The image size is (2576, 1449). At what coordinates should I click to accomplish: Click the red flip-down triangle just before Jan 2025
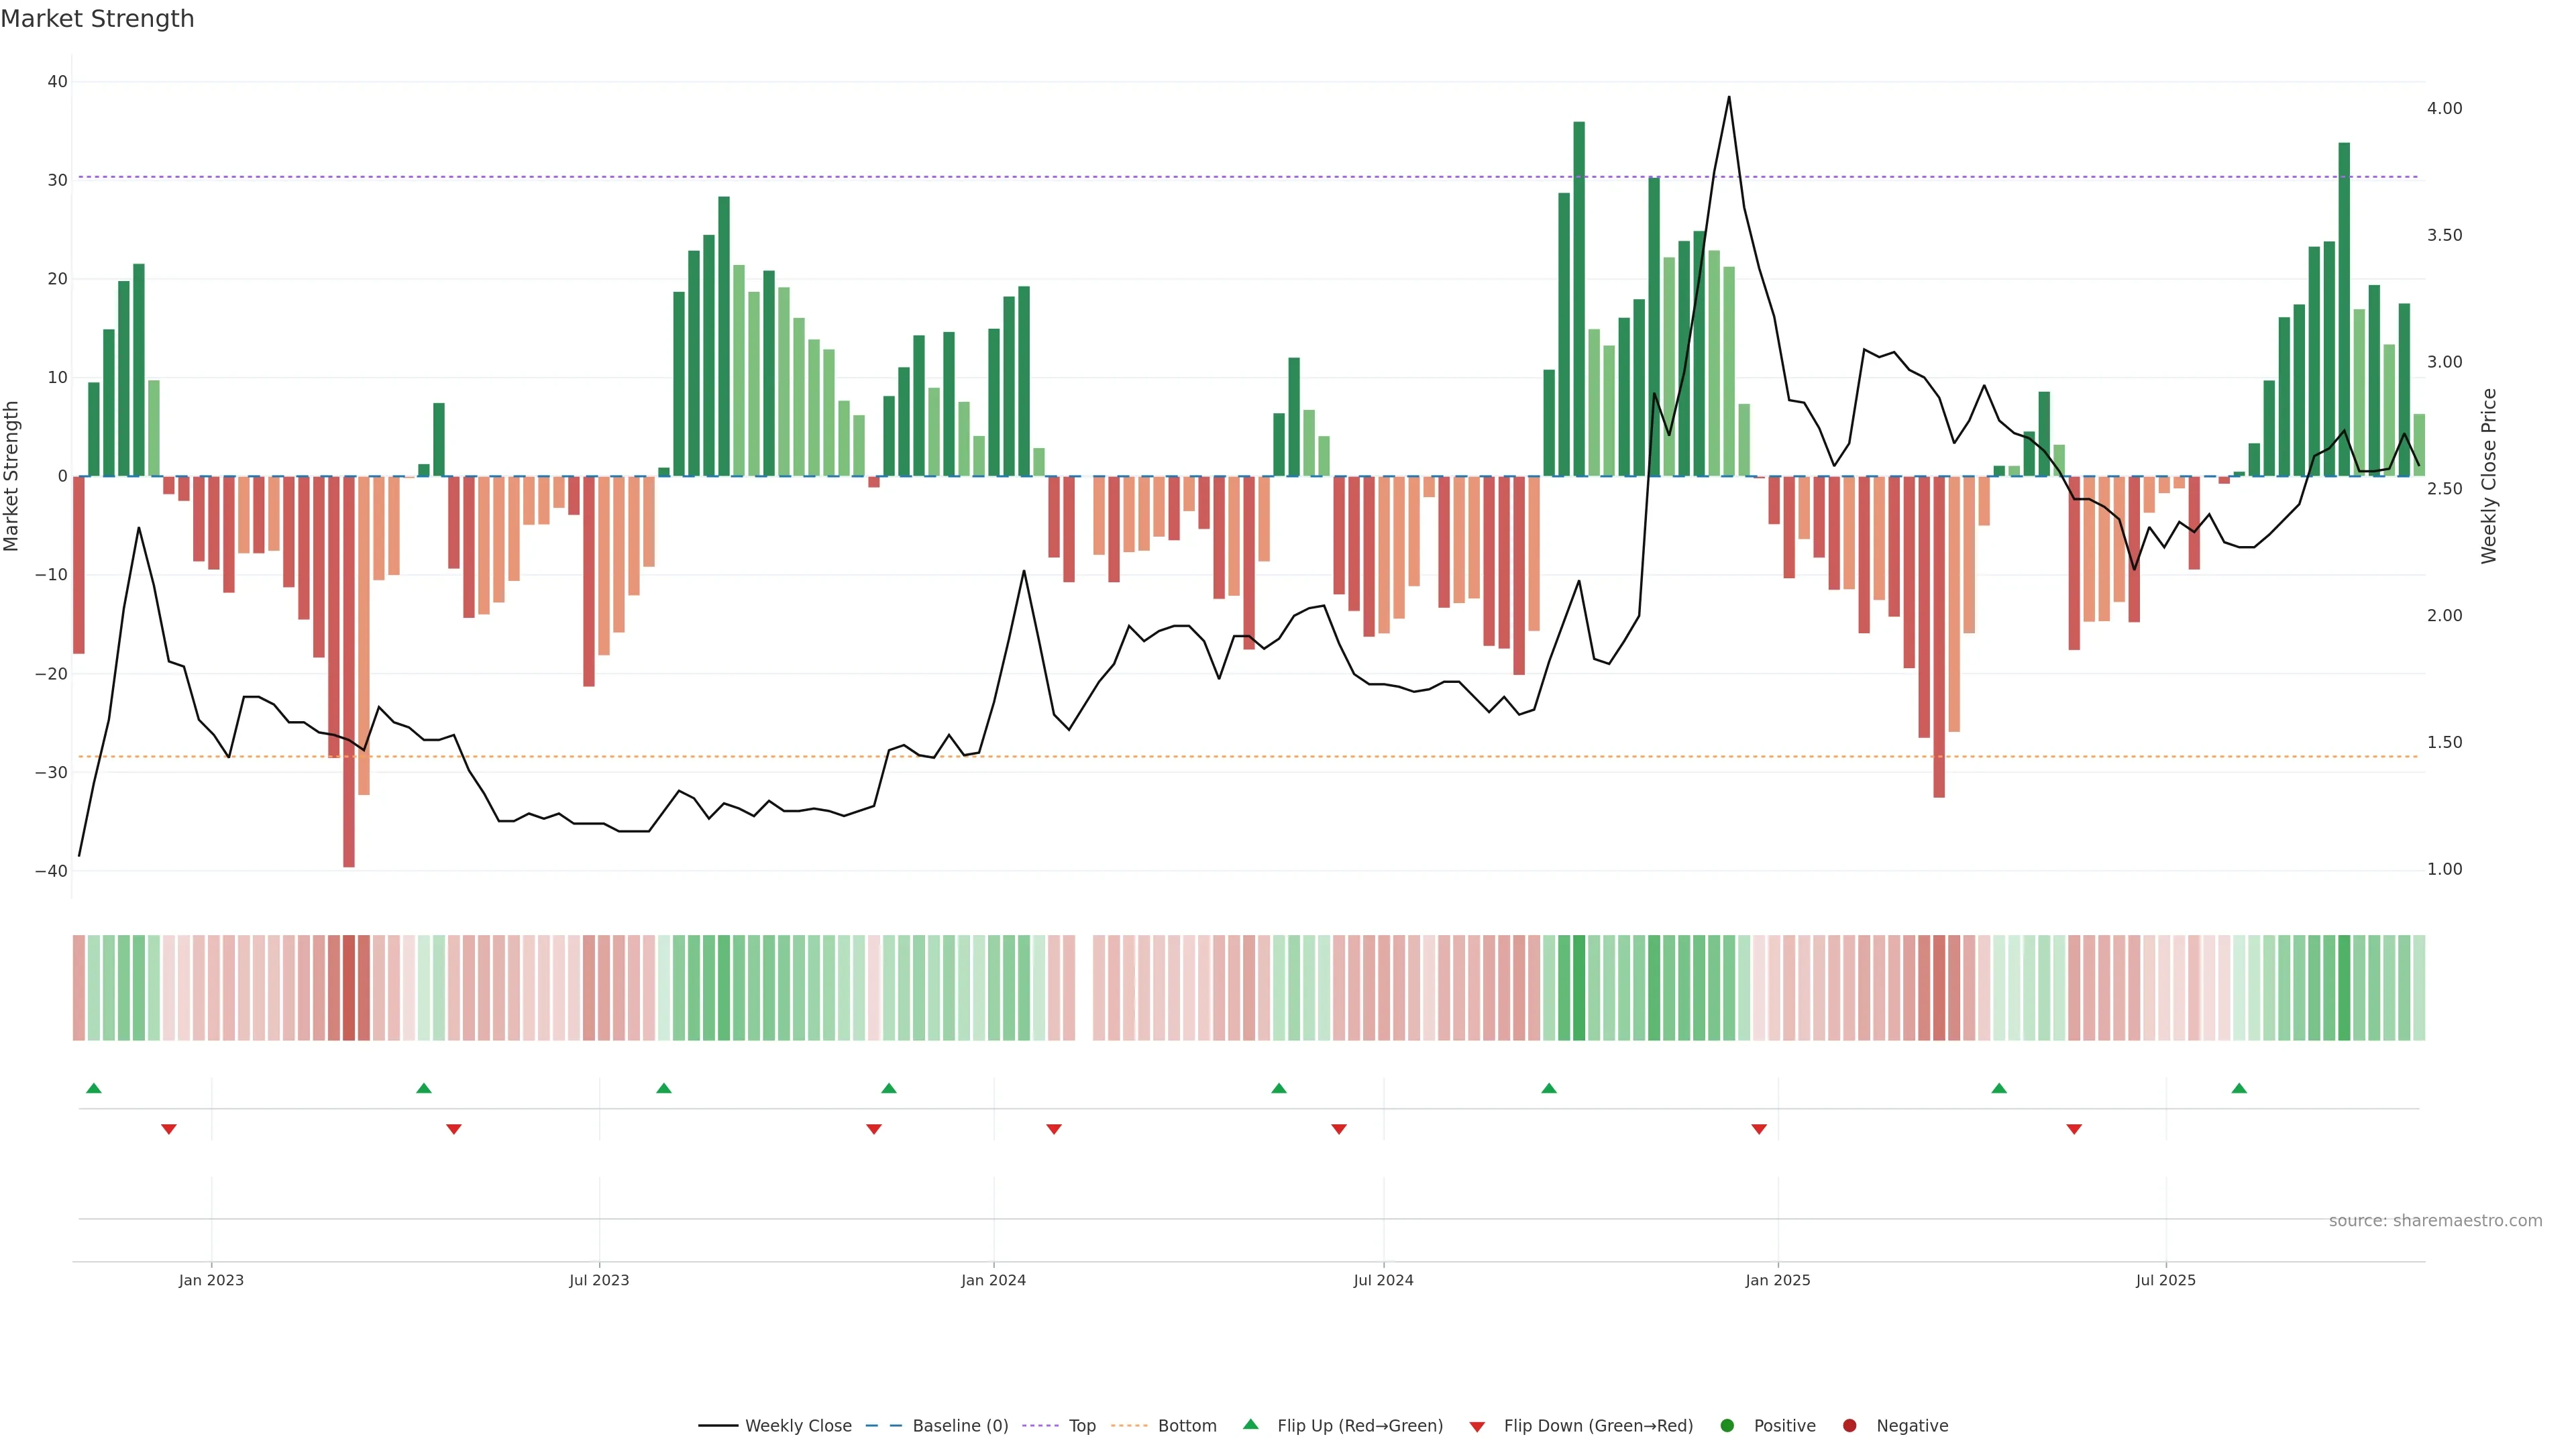point(1759,1129)
